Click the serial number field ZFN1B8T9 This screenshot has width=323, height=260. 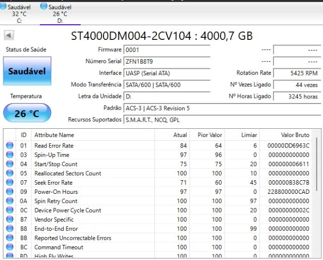[x=167, y=62]
